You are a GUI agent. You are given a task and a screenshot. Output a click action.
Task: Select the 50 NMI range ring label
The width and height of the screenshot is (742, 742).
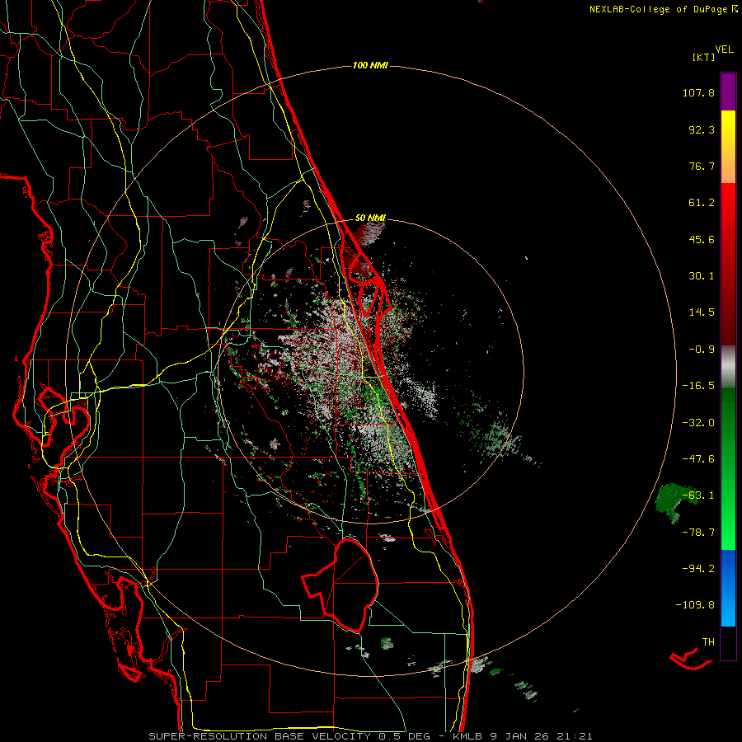click(370, 218)
